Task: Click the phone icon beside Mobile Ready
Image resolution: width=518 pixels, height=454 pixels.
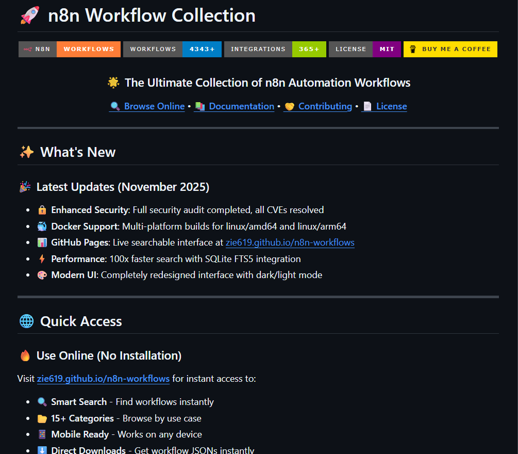Action: click(x=42, y=434)
